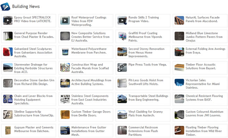Open the Commercial Restroom Extensions thumbnail
228x138 pixels.
[x=122, y=130]
